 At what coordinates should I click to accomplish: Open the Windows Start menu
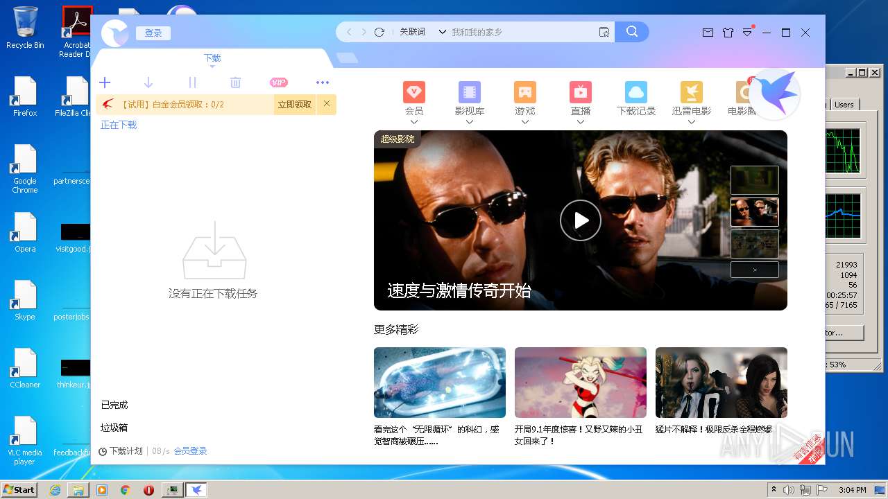19,489
